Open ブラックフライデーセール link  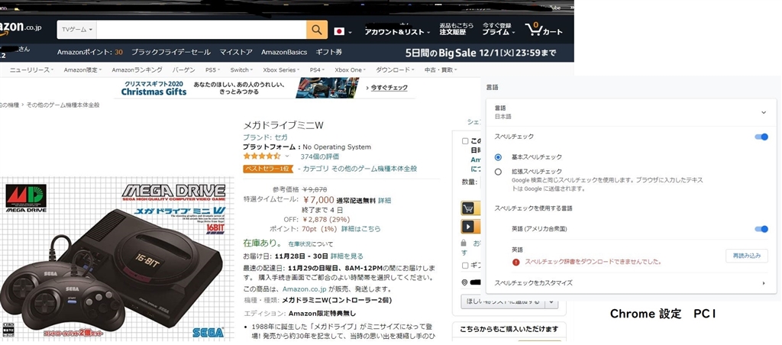(x=171, y=52)
